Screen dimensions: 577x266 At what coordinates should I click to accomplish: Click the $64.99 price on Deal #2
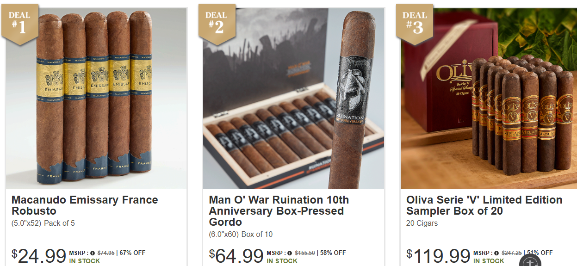(236, 255)
